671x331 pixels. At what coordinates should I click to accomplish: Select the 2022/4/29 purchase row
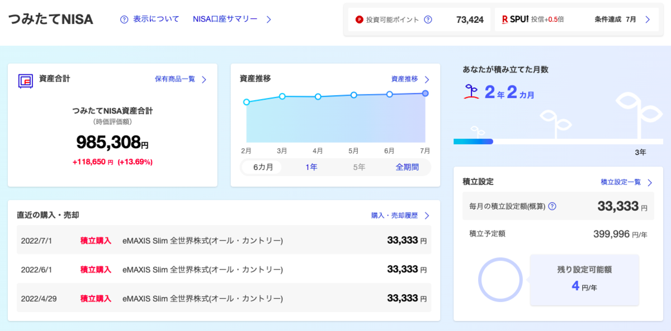[224, 298]
